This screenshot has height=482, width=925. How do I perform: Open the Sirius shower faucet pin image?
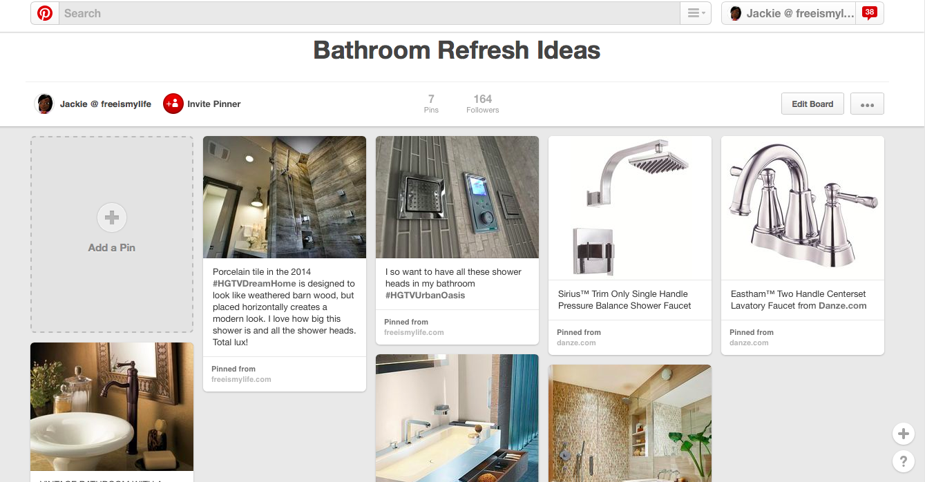[x=630, y=208]
